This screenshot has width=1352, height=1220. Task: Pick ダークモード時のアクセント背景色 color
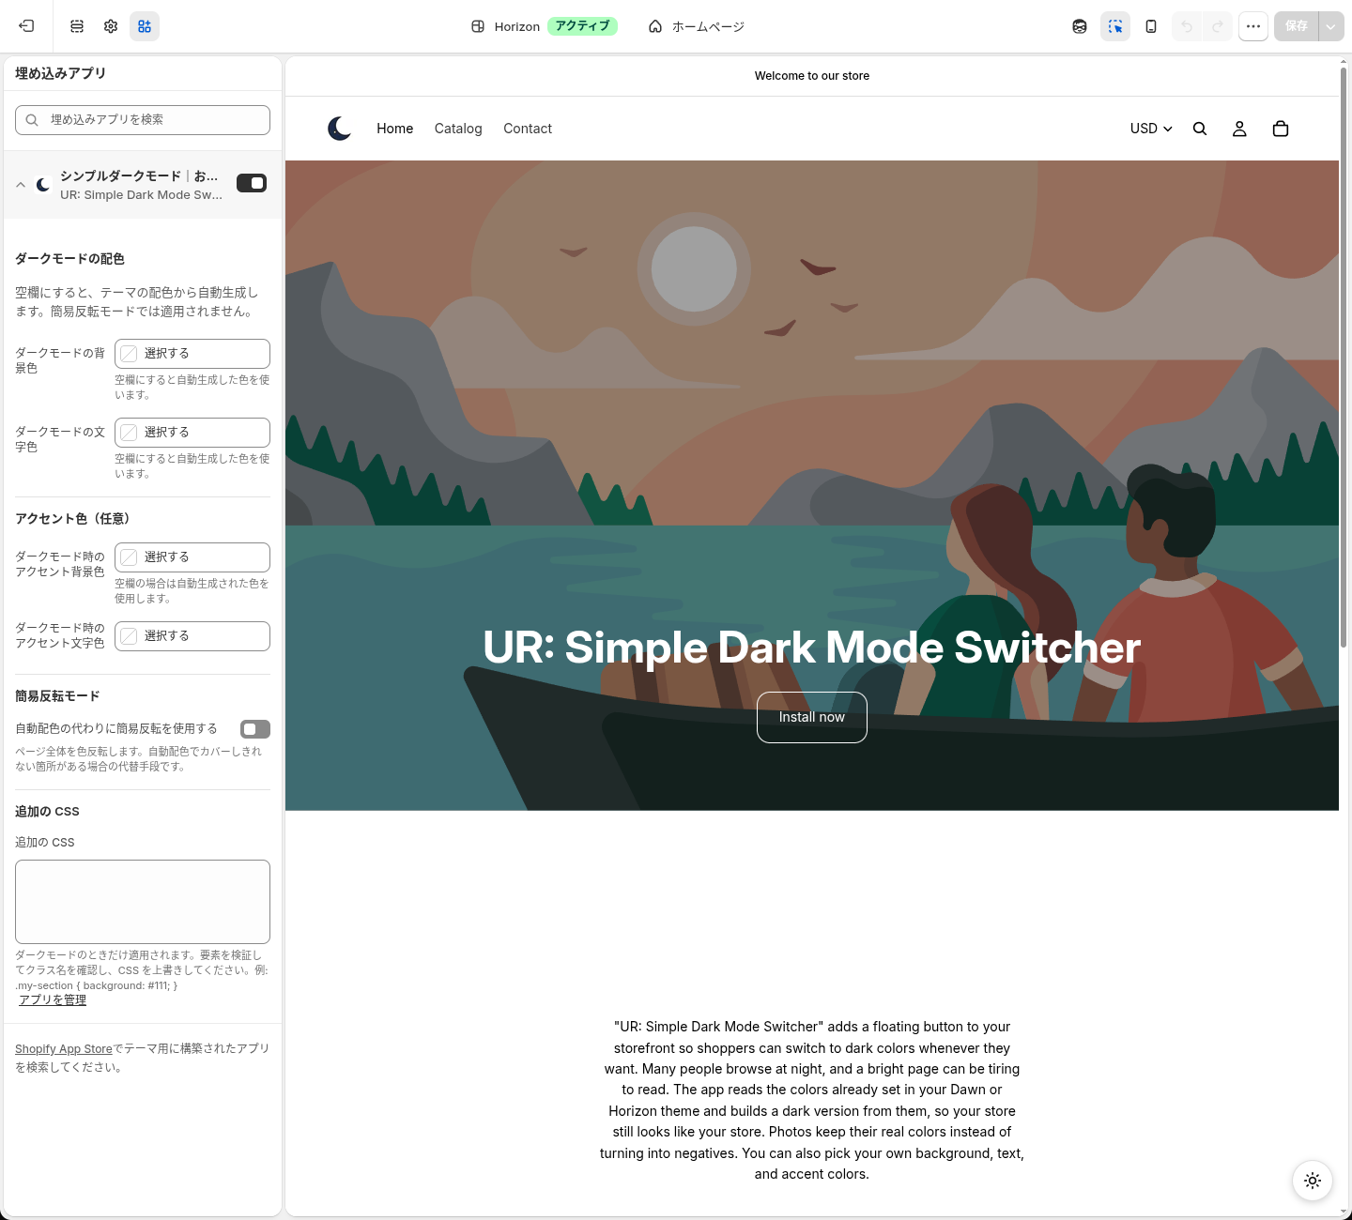pyautogui.click(x=192, y=557)
